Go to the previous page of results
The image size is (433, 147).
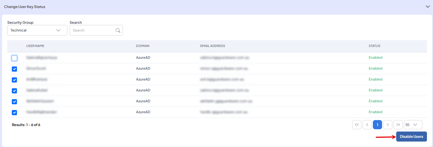click(367, 125)
